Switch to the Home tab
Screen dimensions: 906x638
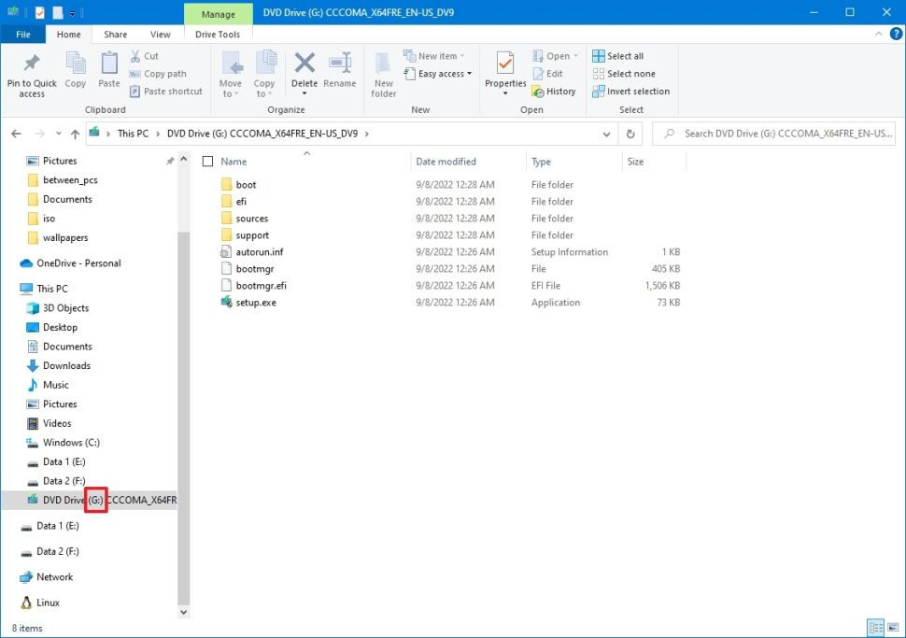click(69, 35)
